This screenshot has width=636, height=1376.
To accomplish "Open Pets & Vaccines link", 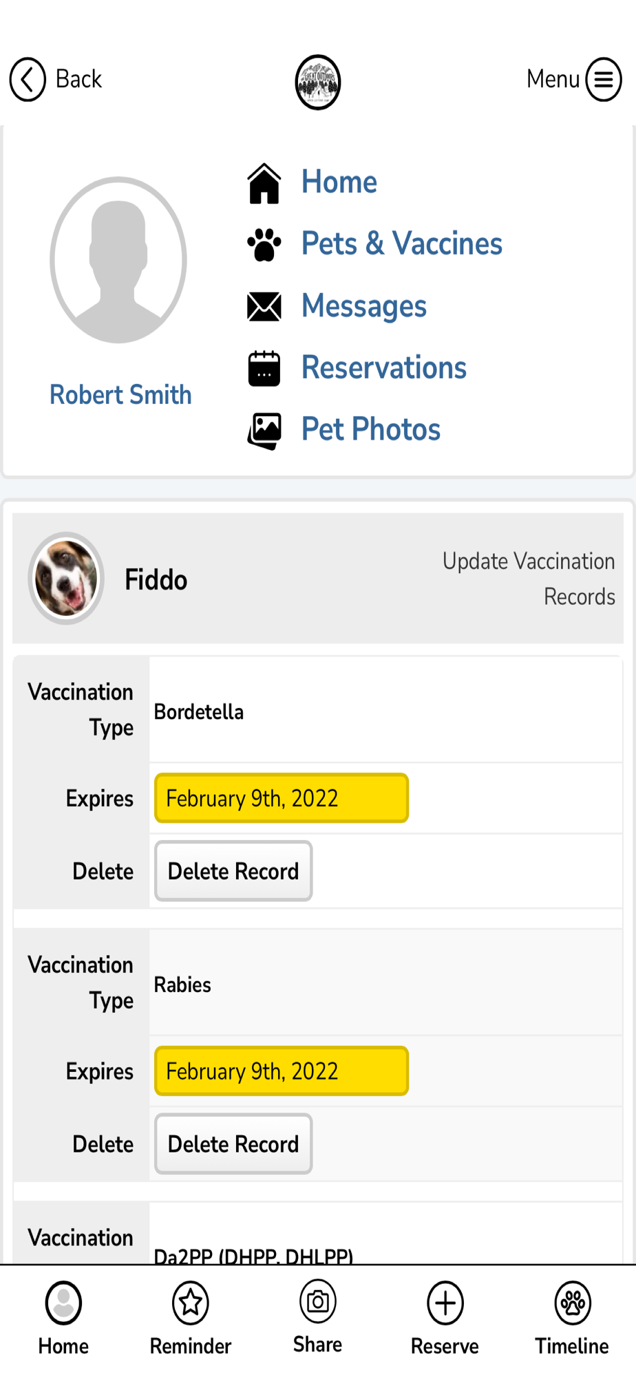I will point(402,244).
